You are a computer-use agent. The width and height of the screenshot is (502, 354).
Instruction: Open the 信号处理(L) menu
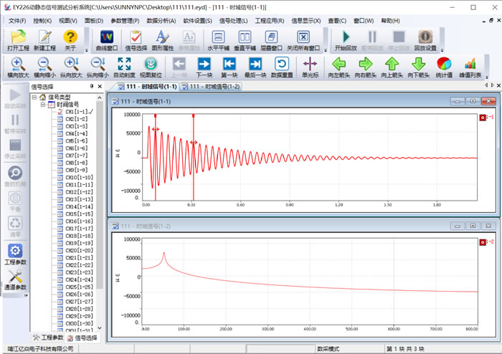(x=234, y=21)
